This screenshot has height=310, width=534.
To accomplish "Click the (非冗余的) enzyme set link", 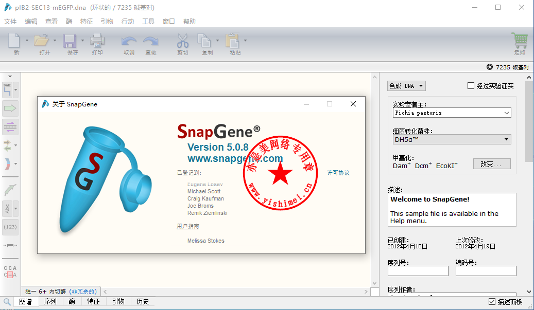I will [x=83, y=291].
